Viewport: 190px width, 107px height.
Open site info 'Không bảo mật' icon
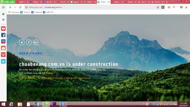tap(26, 7)
